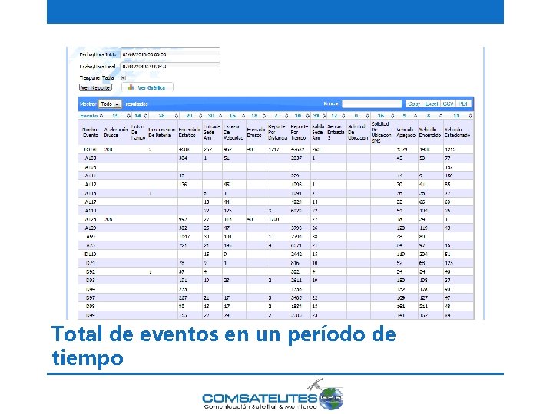553x414 pixels.
Task: Focus the Buscar search box
Action: pyautogui.click(x=372, y=103)
